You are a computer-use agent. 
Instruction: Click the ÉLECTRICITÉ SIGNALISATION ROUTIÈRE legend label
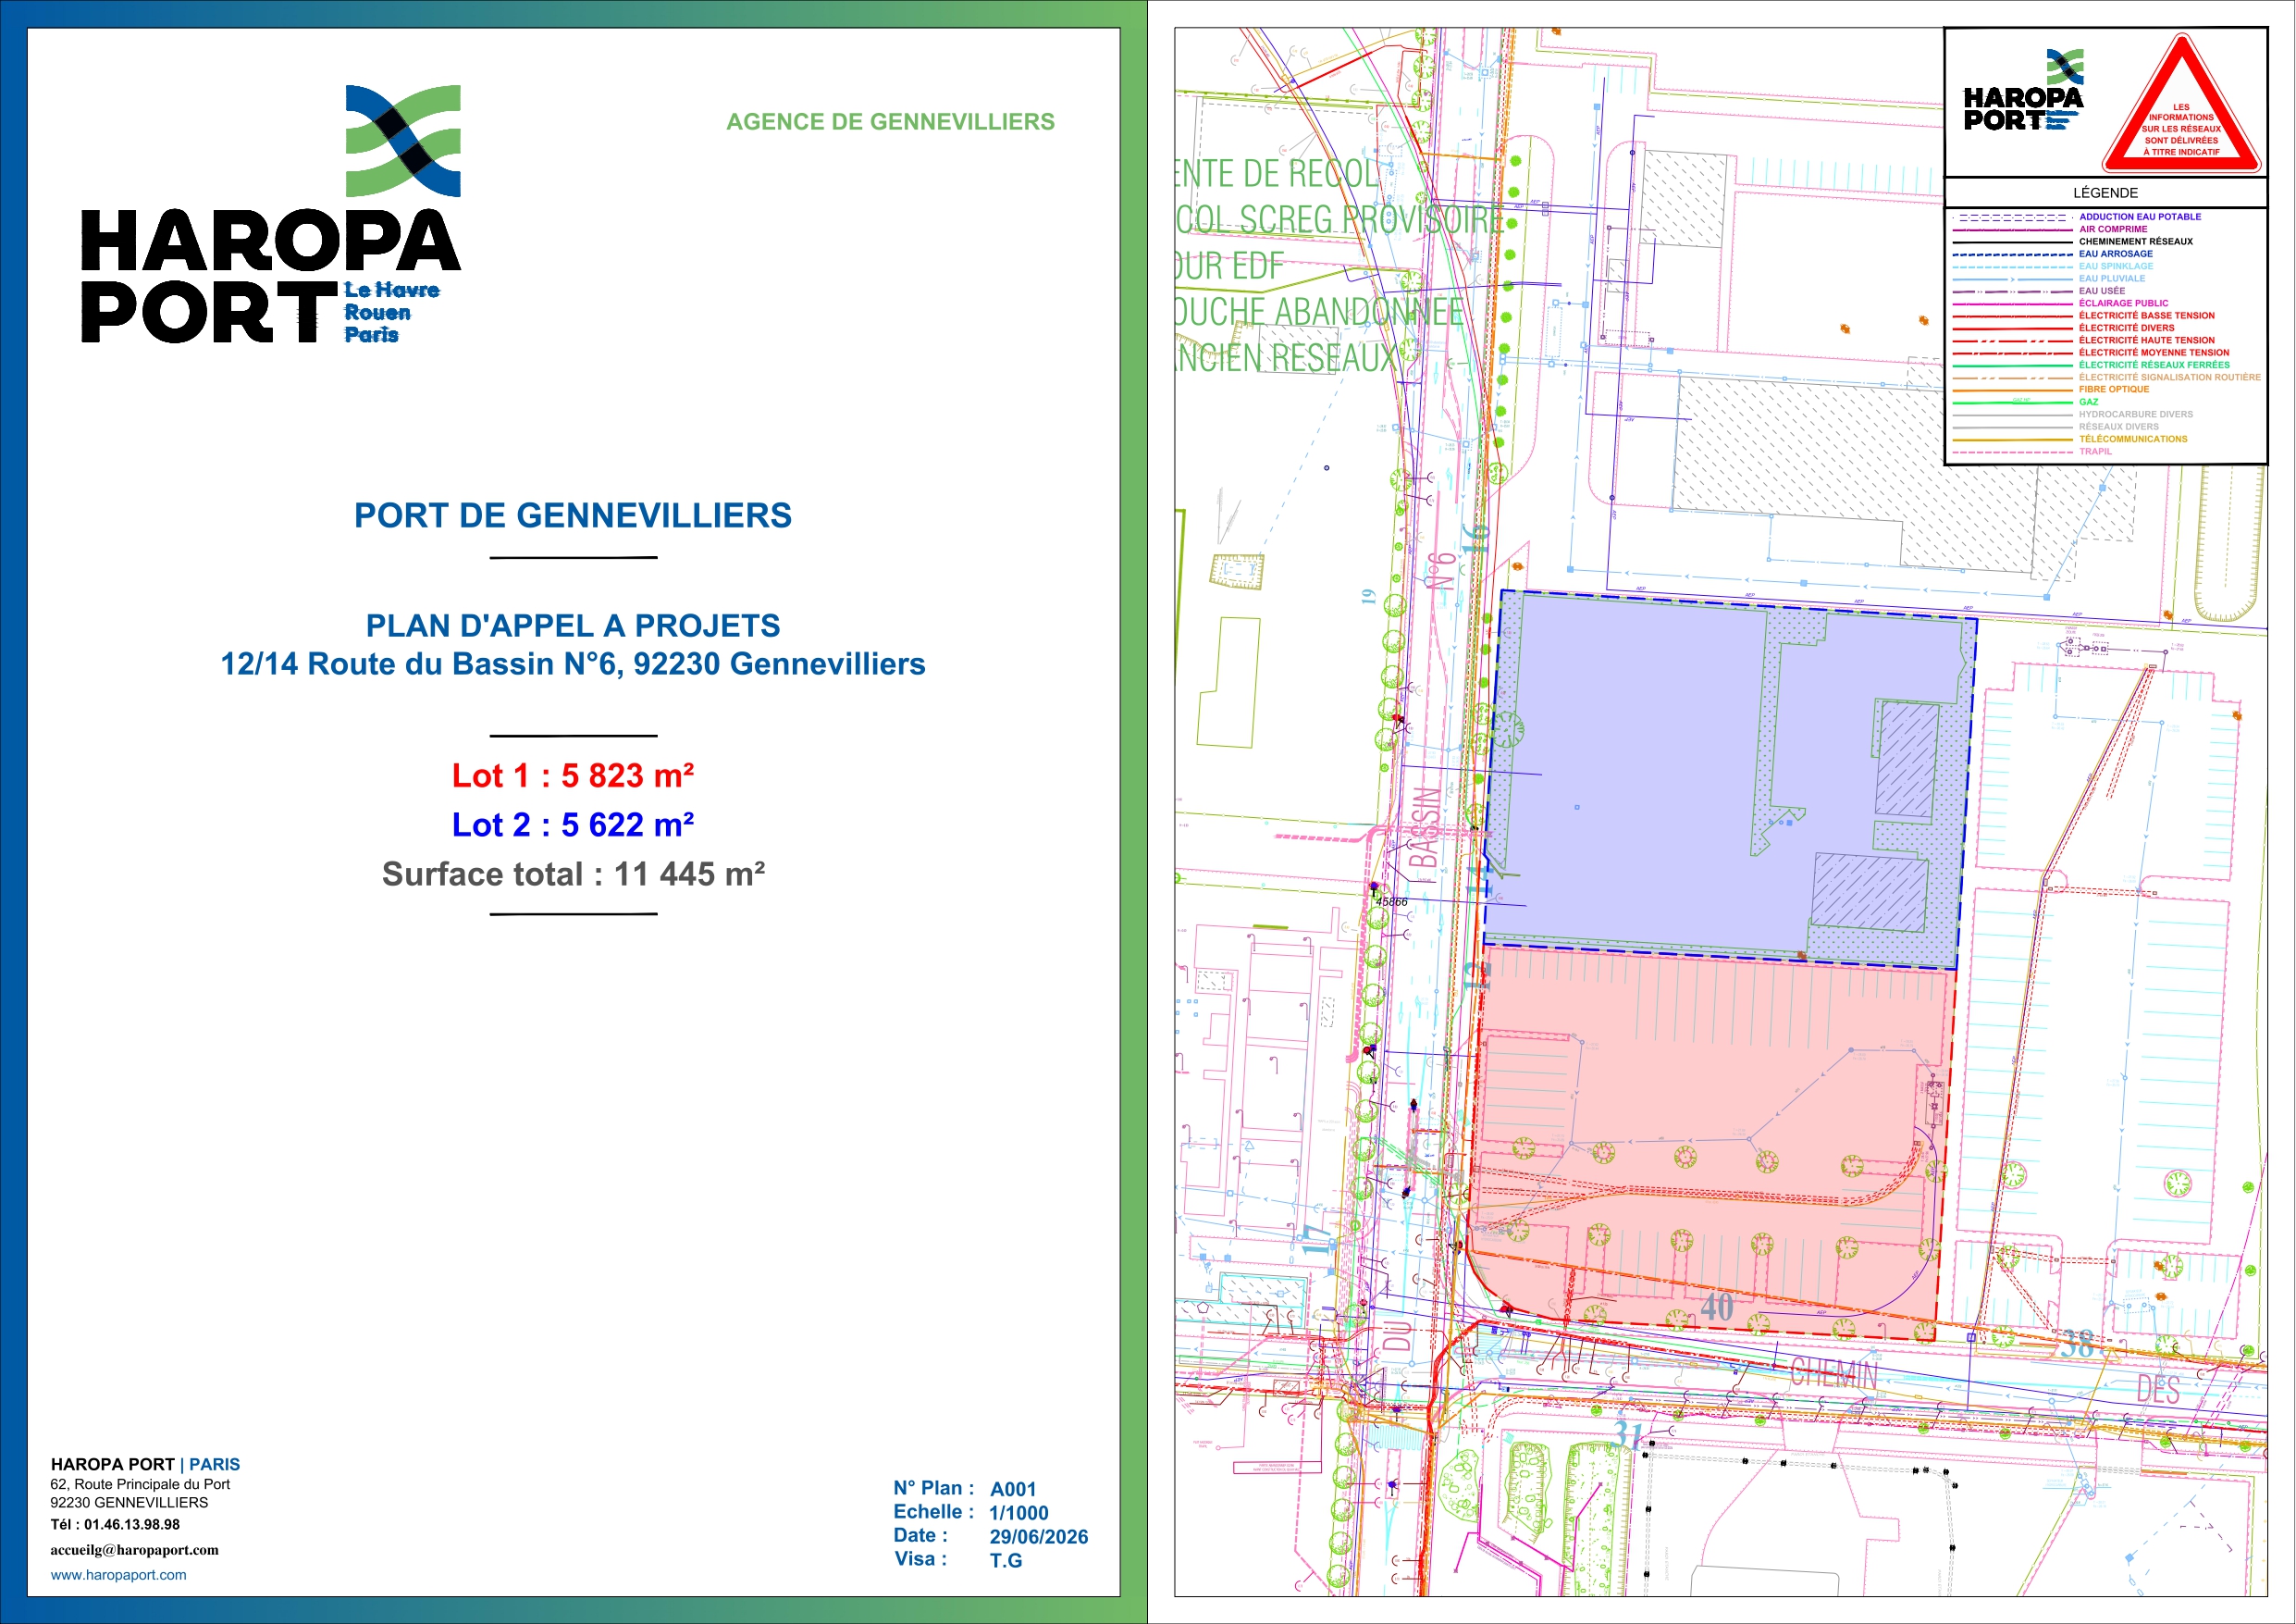(x=2170, y=378)
